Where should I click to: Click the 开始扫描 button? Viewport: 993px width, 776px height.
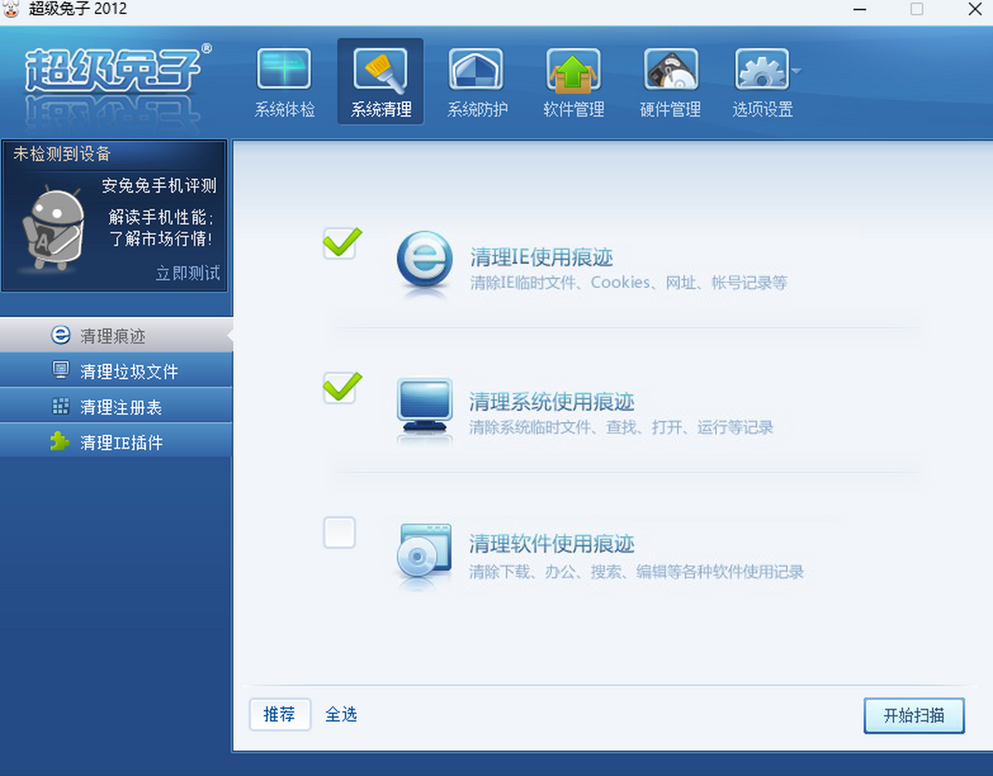pos(914,716)
